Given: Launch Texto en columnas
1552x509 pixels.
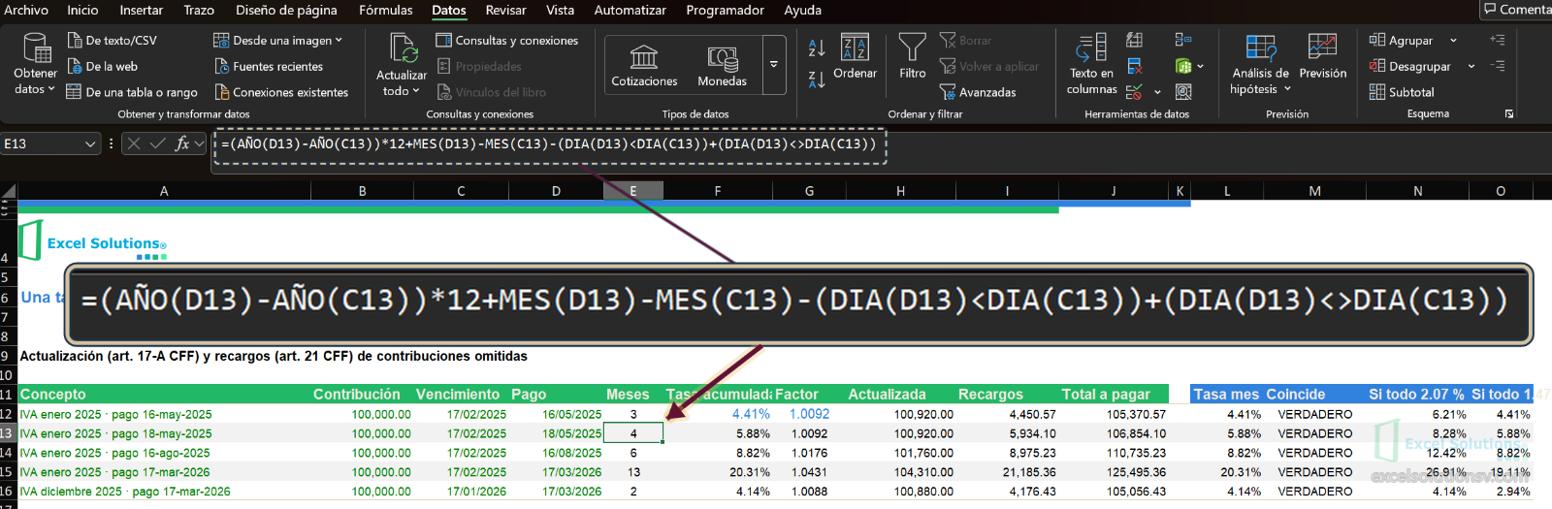Looking at the screenshot, I should [1092, 64].
